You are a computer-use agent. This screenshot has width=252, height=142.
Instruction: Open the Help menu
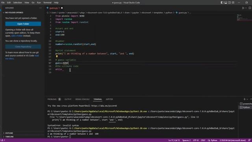coord(56,3)
